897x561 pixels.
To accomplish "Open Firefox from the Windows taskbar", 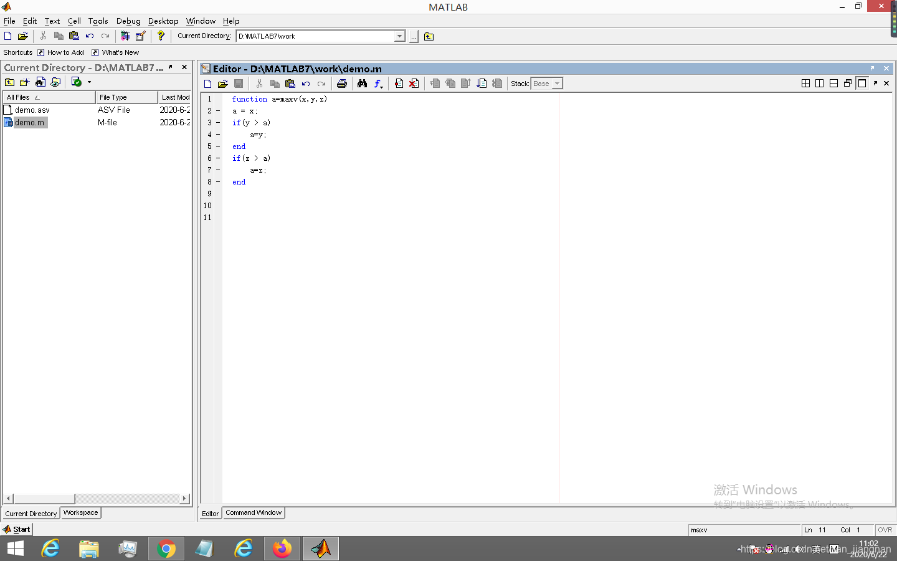I will pos(282,549).
